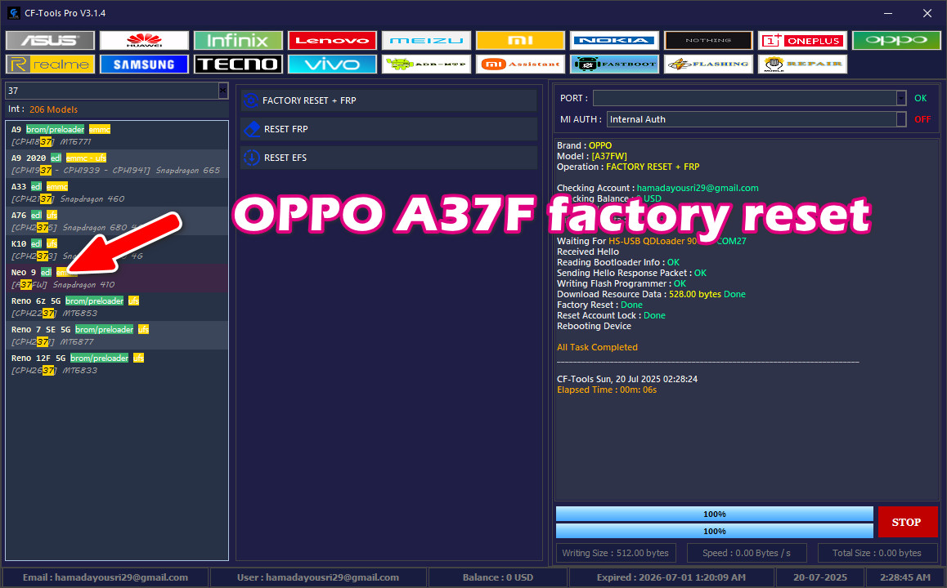
Task: Select the Reno 7 SE 5G model
Action: [117, 336]
